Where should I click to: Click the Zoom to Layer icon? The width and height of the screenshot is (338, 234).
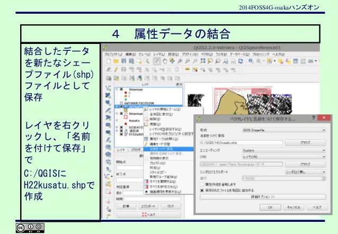coord(218,61)
